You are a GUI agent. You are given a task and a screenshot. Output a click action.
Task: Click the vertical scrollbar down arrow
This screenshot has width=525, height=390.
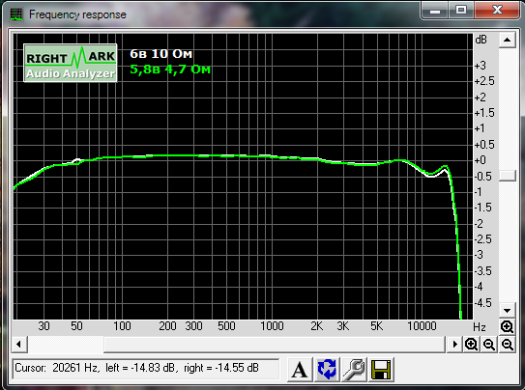click(x=507, y=311)
